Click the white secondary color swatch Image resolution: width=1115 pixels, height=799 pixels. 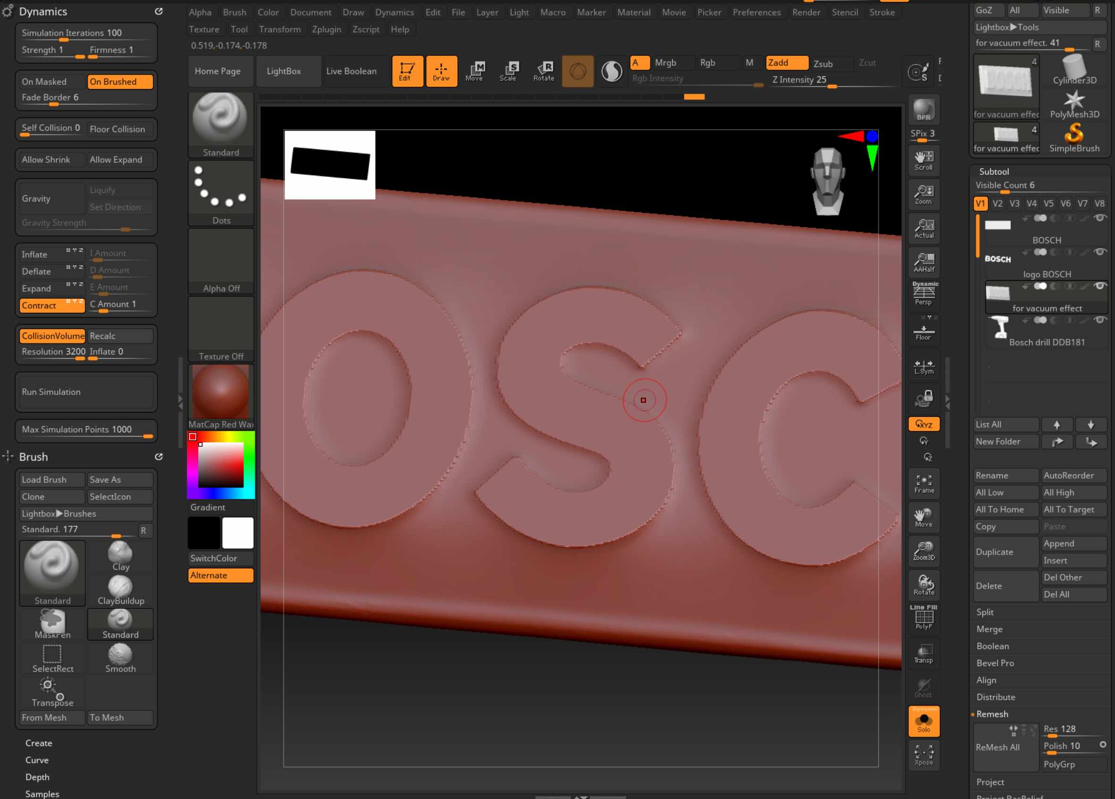click(237, 532)
